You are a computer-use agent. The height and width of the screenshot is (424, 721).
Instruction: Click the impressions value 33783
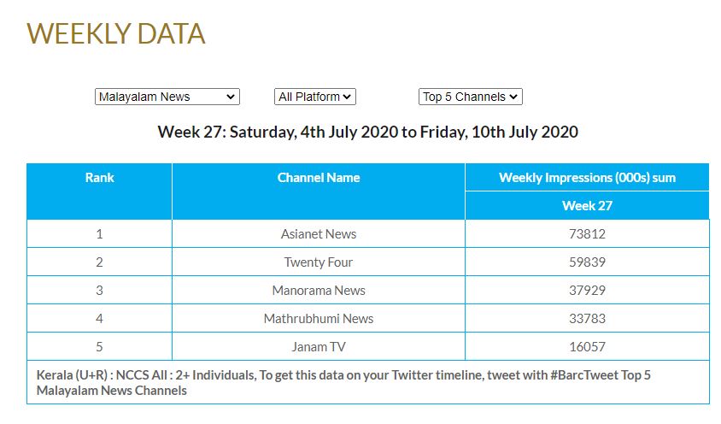pos(587,318)
